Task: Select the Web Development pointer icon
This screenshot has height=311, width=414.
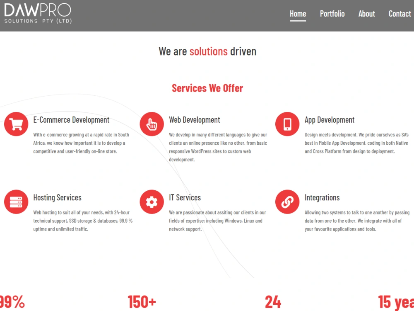Action: (152, 124)
